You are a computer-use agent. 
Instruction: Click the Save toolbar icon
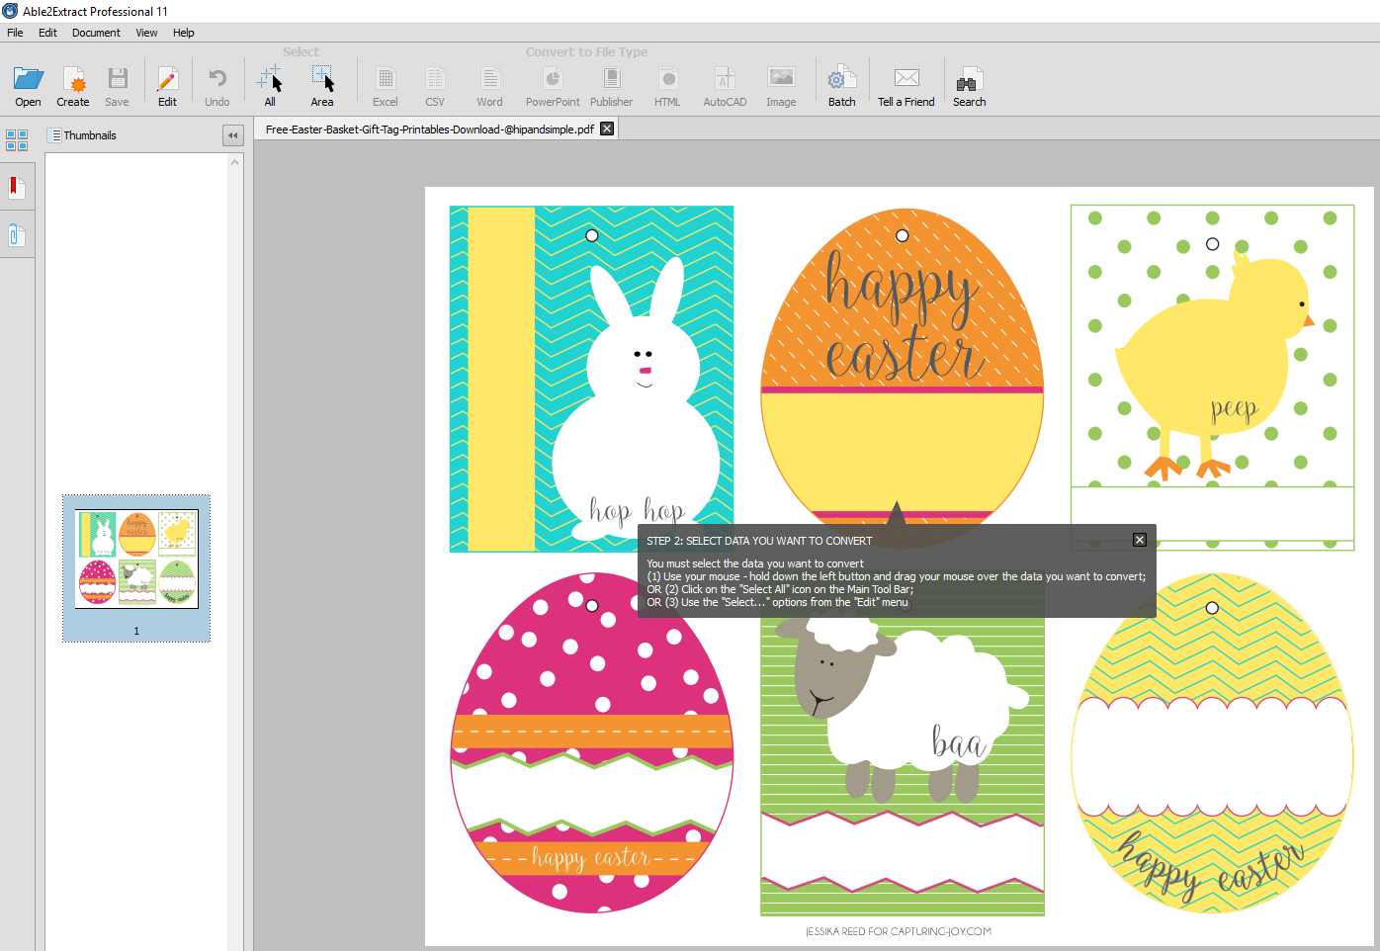[117, 86]
